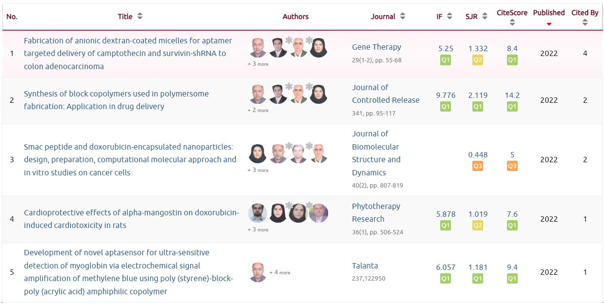
Task: Click first author avatar in Phytotherapy Research row
Action: click(258, 213)
